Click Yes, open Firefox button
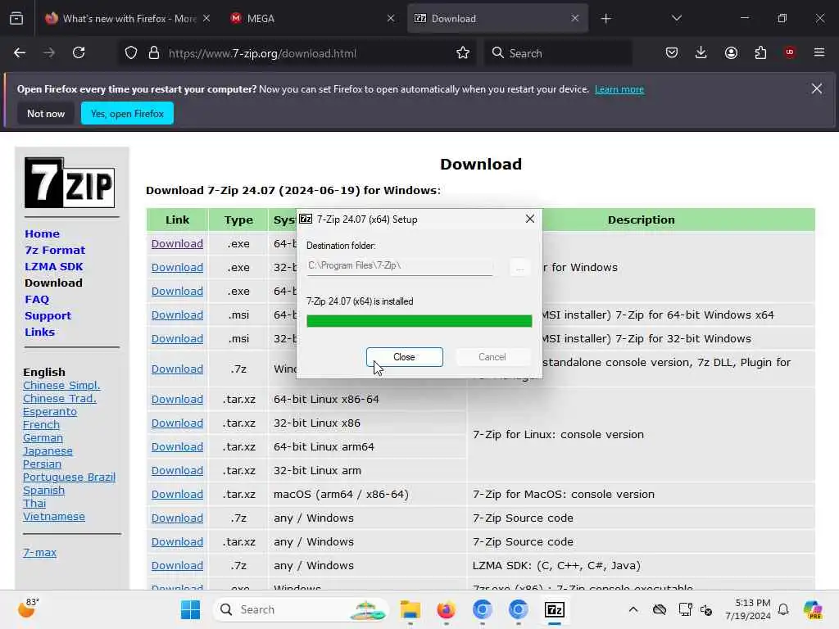This screenshot has width=839, height=629. pos(127,113)
